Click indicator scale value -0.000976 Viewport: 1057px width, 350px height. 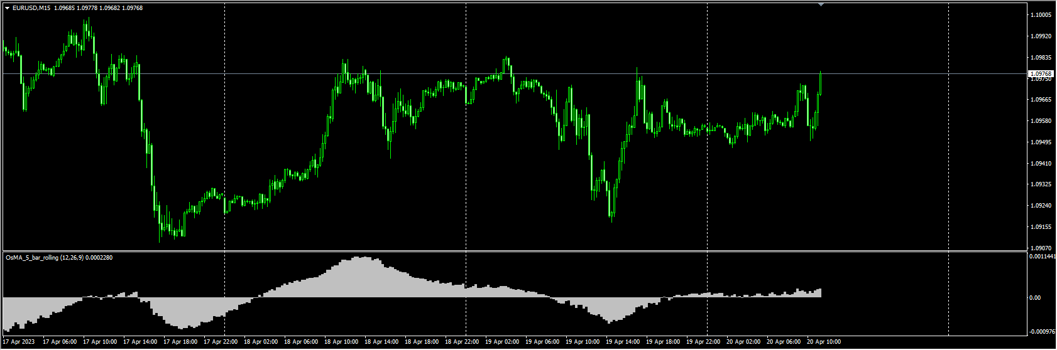[x=1042, y=331]
